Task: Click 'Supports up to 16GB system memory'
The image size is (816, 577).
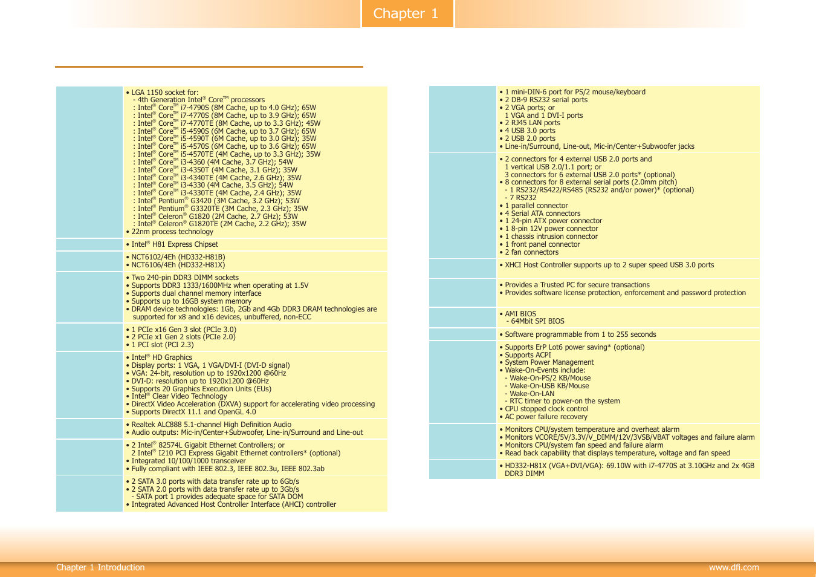Action: (189, 301)
